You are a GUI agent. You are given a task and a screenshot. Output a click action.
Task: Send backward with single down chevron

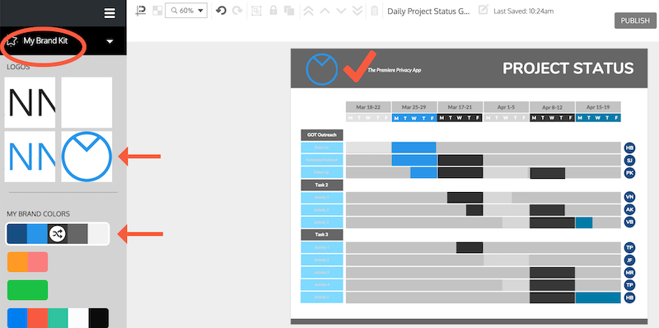tap(341, 11)
